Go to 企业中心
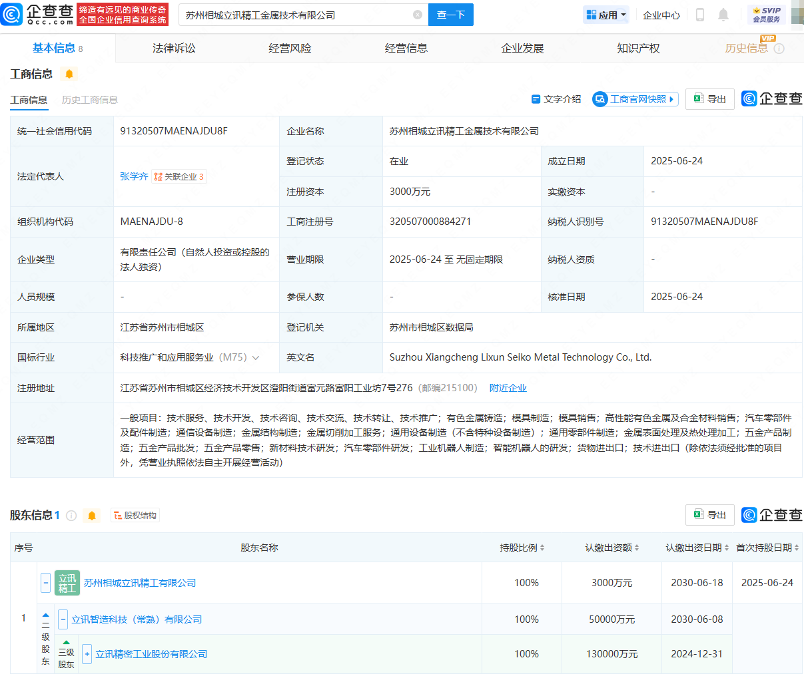Image resolution: width=804 pixels, height=676 pixels. [x=661, y=15]
